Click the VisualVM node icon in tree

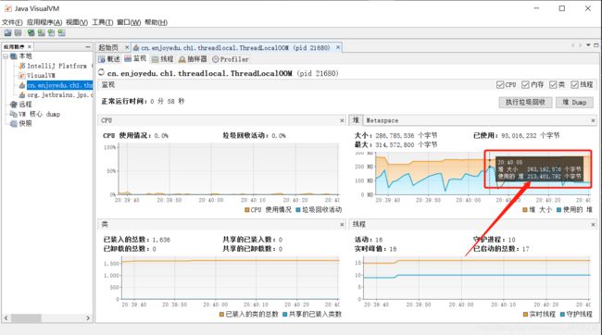(x=22, y=75)
